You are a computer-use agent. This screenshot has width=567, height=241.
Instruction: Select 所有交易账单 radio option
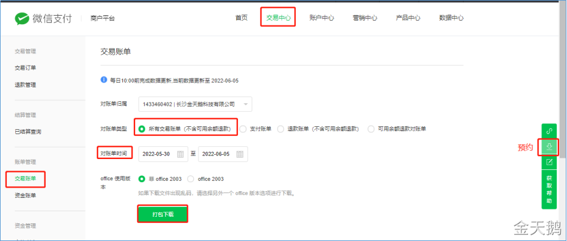pos(142,129)
